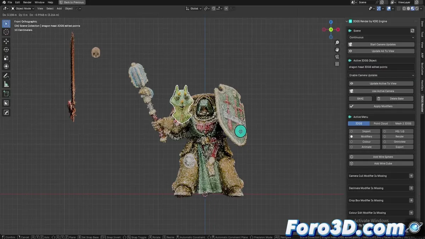Open the Enable Camera Updates dropdown

381,75
